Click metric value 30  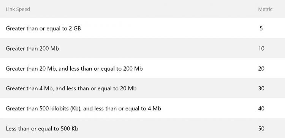tap(261, 88)
